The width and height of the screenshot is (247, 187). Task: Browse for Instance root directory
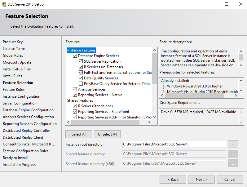pos(233,144)
